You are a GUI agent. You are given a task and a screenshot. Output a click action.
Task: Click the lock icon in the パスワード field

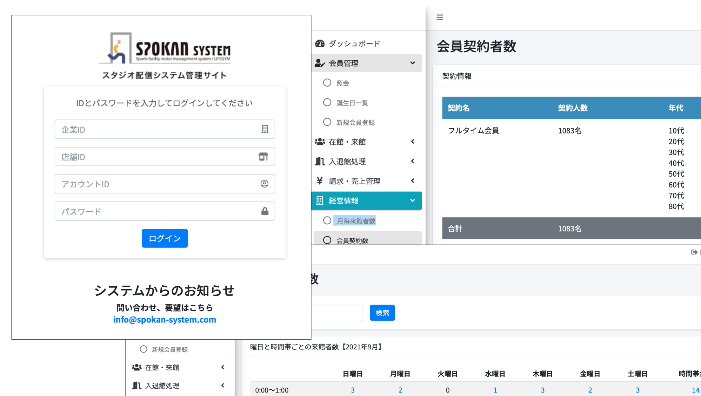(x=265, y=211)
